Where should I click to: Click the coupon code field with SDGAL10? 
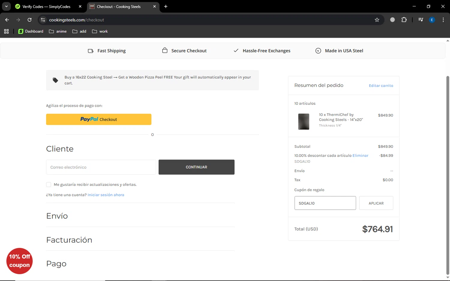[325, 203]
